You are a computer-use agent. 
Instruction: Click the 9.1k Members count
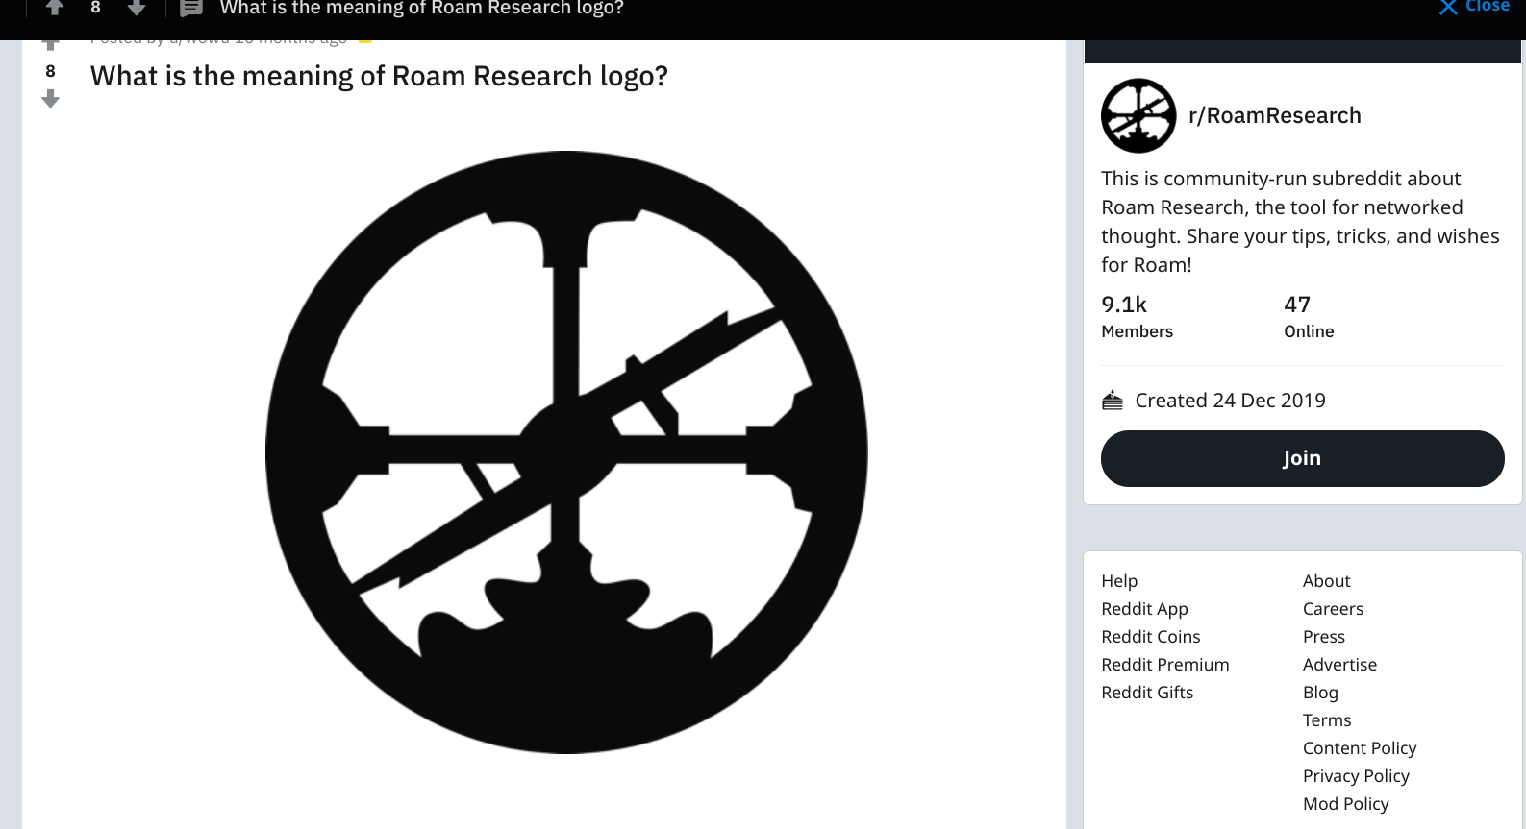(1138, 317)
